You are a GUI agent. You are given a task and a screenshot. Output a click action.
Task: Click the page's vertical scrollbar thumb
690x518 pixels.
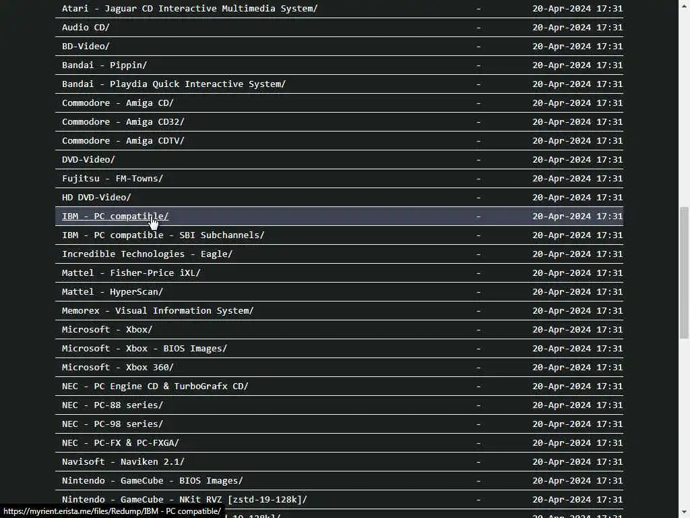(684, 272)
